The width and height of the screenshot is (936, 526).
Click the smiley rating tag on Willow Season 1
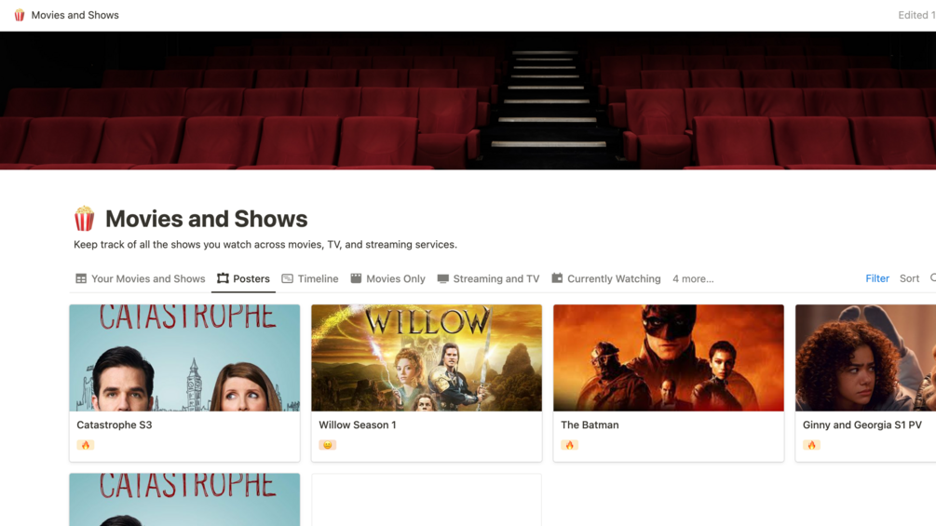tap(328, 445)
